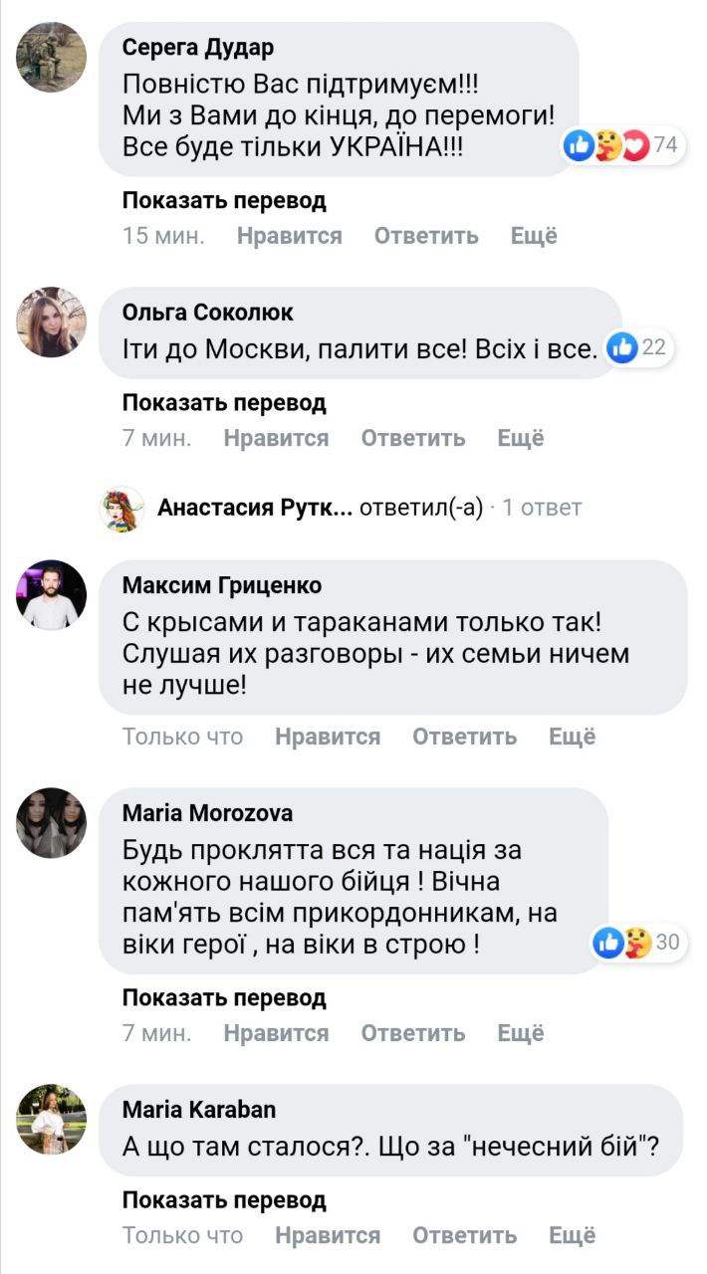The image size is (707, 1274).
Task: View the 30 reactions on Maria Morozova's comment
Action: (x=636, y=942)
